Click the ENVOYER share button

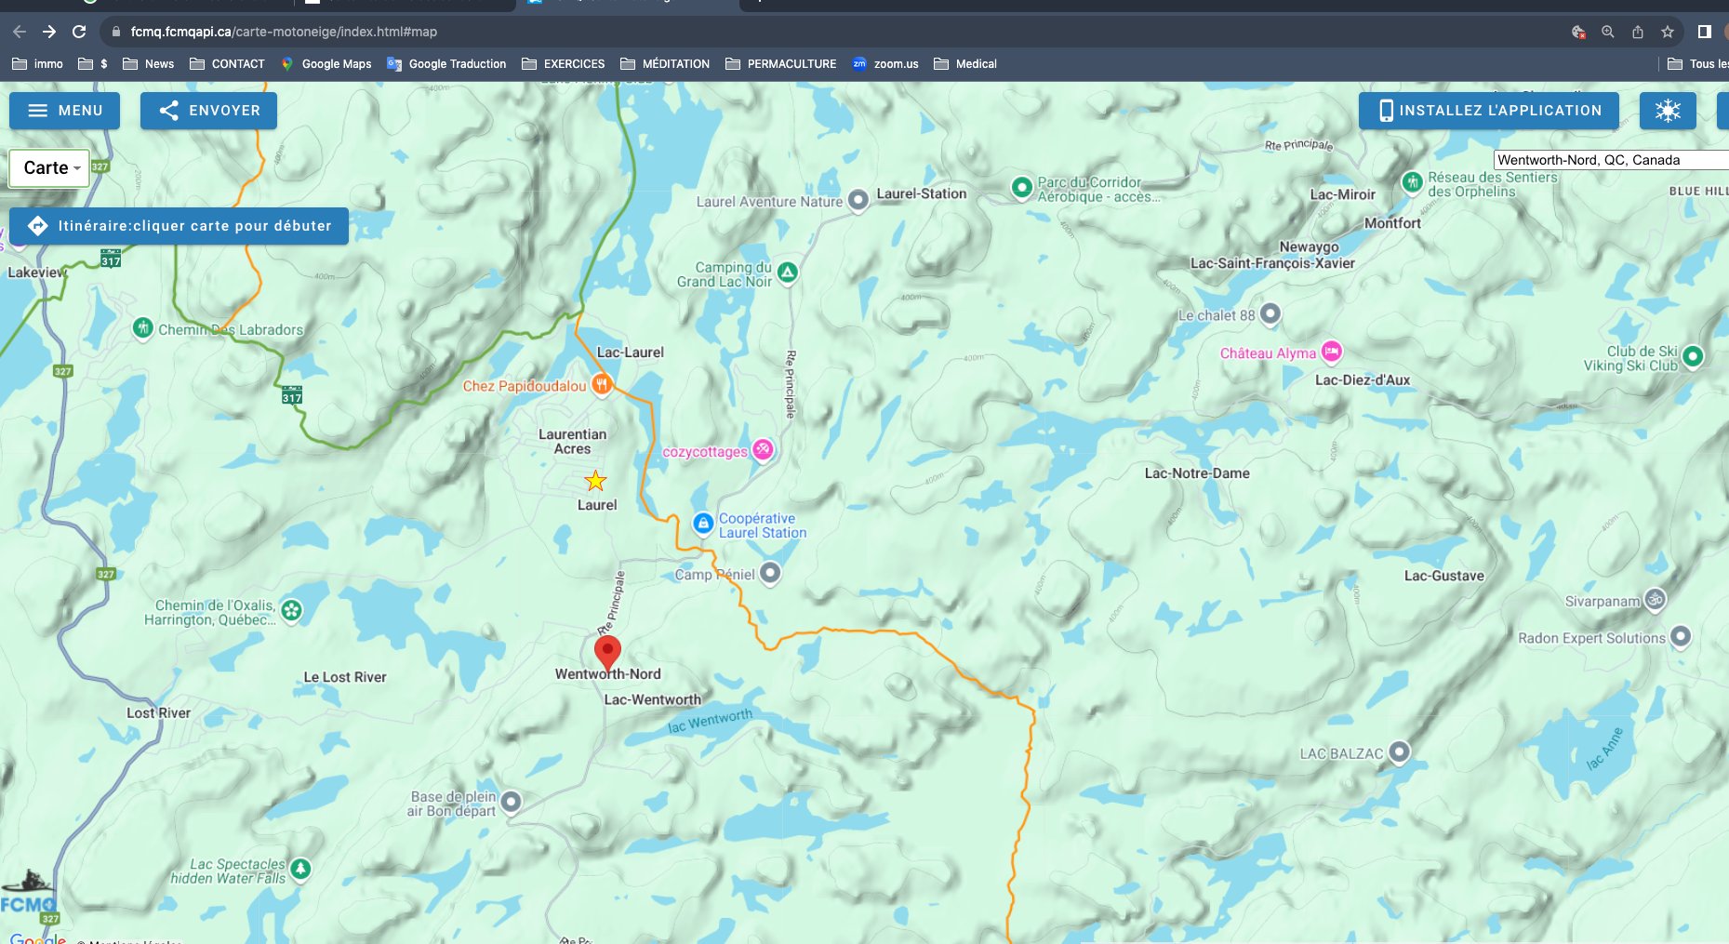208,111
